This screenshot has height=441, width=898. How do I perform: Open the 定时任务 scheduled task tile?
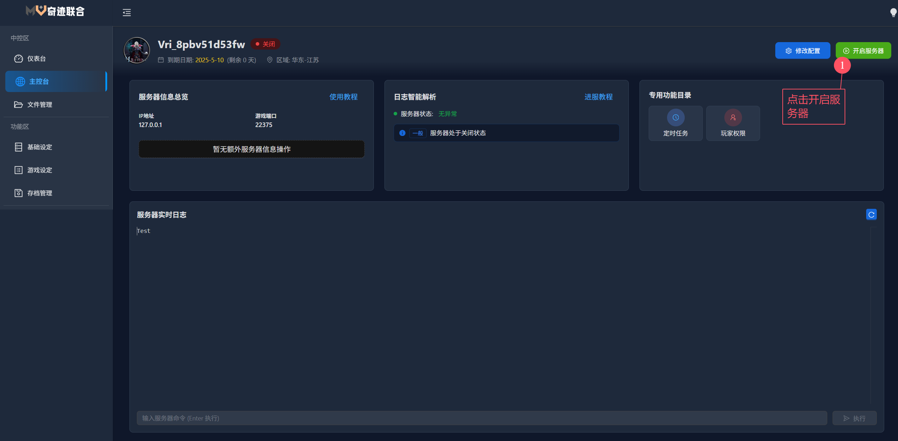tap(675, 123)
